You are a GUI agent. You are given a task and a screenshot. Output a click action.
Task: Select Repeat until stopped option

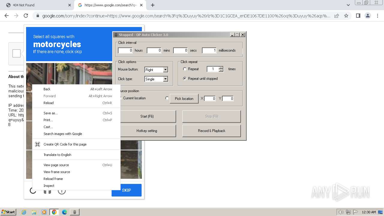(185, 79)
